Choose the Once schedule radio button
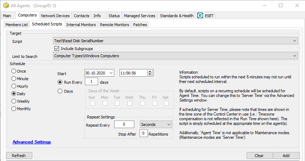This screenshot has width=305, height=161. pos(14,71)
